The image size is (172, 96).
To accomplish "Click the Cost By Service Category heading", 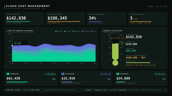I will [20, 31].
